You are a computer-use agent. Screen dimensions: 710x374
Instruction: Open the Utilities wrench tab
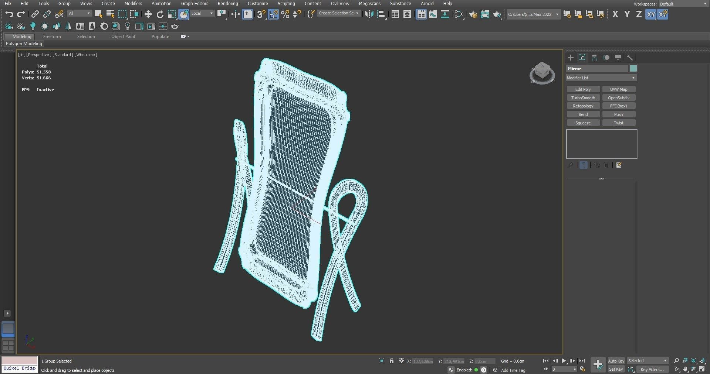coord(630,58)
